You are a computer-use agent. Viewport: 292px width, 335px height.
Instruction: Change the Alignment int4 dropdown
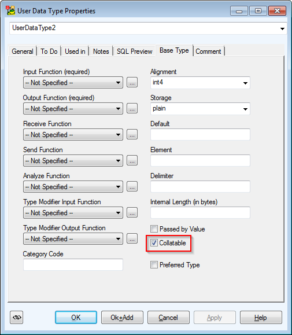coord(200,83)
